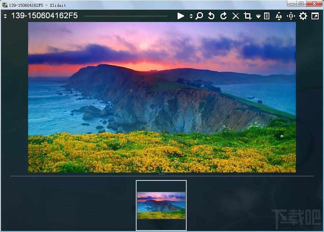Viewport: 324px width, 232px height.
Task: Select the landscape thumbnail in filmstrip
Action: click(161, 205)
